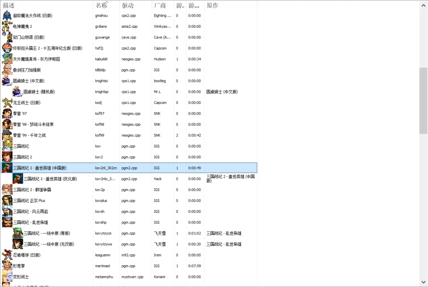This screenshot has width=428, height=287.
Task: Select the 0:07:59 play time cell
Action: click(194, 266)
